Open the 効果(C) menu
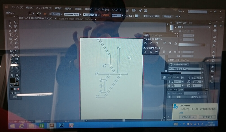Viewport: 226px width, 132px height. pyautogui.click(x=79, y=9)
